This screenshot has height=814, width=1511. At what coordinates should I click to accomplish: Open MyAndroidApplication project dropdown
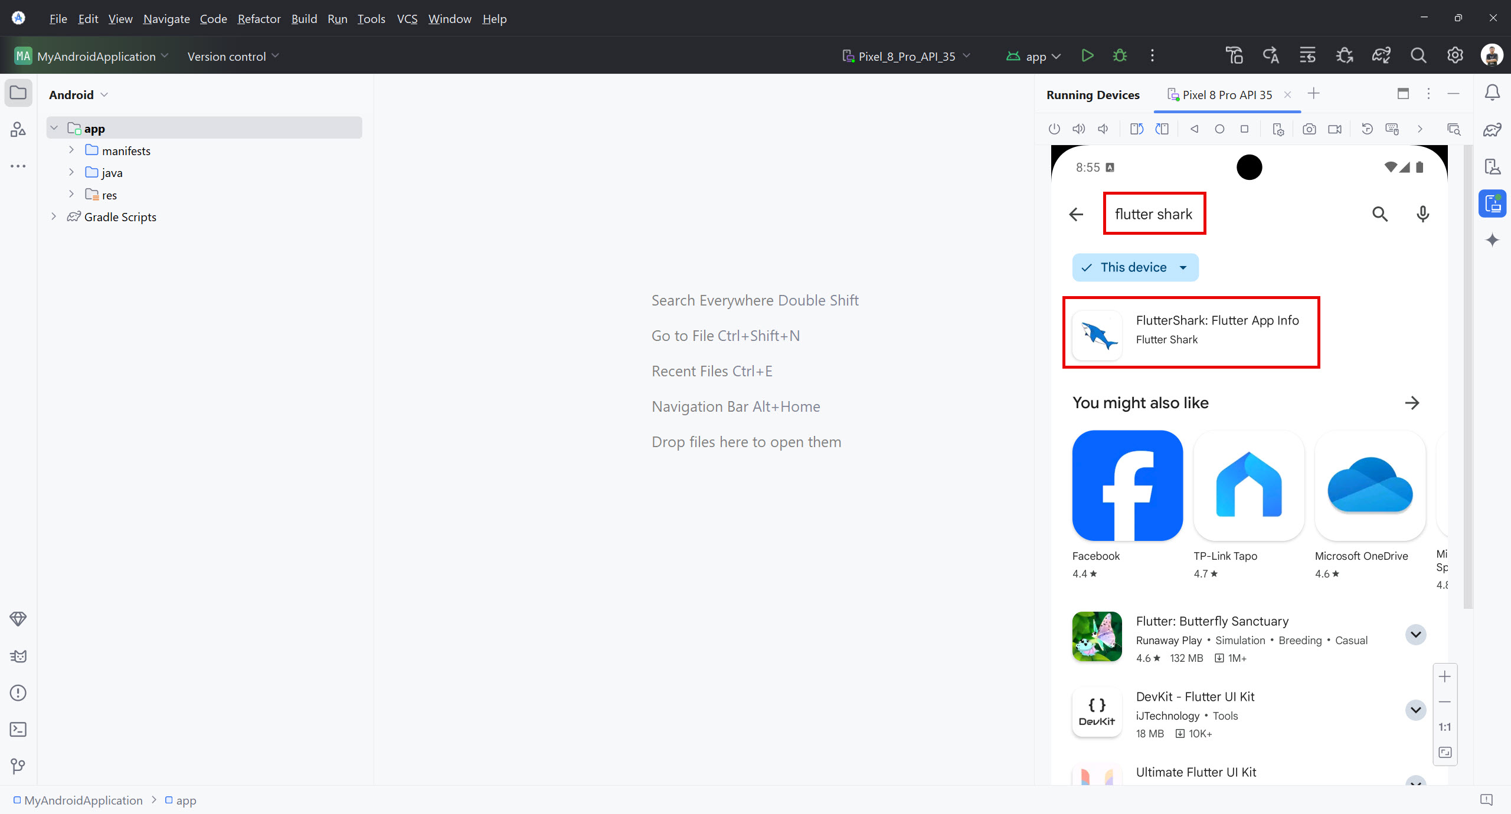point(91,56)
